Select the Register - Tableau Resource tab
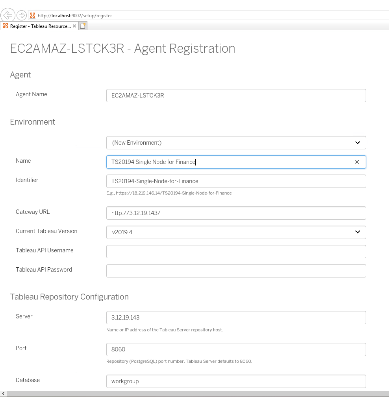The image size is (389, 397). tap(37, 26)
